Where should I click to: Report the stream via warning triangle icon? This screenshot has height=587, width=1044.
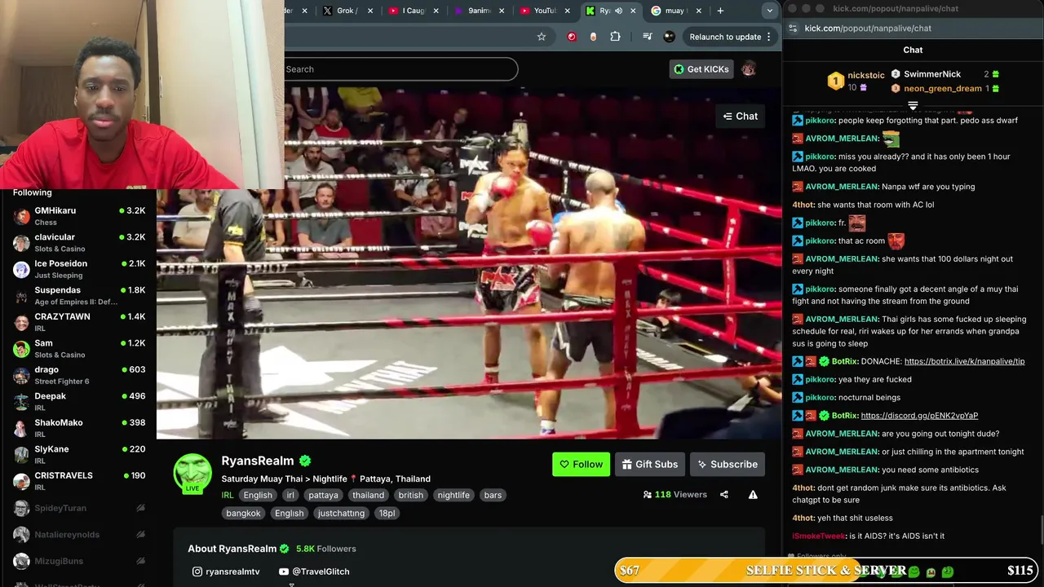click(753, 494)
